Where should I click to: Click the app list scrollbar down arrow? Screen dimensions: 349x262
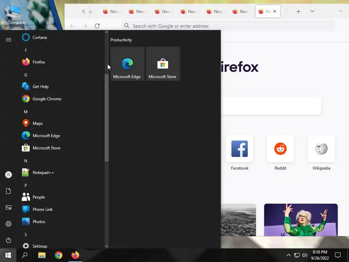coord(107,246)
